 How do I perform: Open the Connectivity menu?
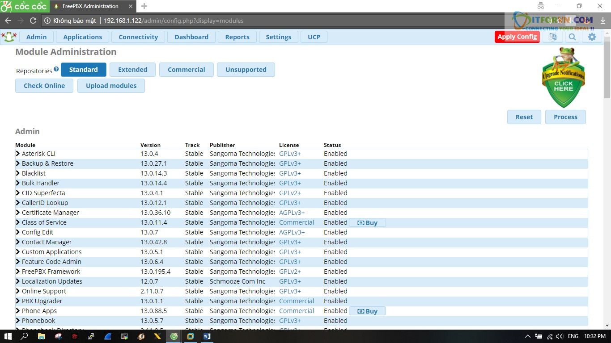coord(138,37)
